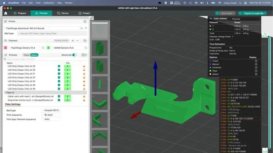Open the File menu
Image resolution: width=273 pixels, height=153 pixels.
[24, 3]
